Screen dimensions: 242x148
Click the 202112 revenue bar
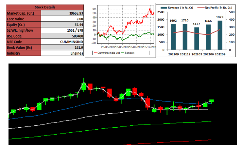(x=185, y=37)
